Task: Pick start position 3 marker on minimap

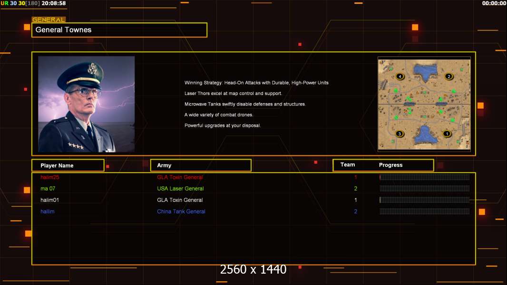Action: pyautogui.click(x=400, y=134)
